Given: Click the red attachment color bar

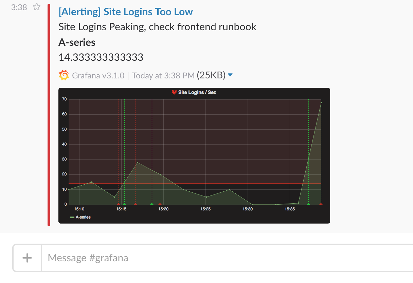Looking at the screenshot, I should click(49, 112).
